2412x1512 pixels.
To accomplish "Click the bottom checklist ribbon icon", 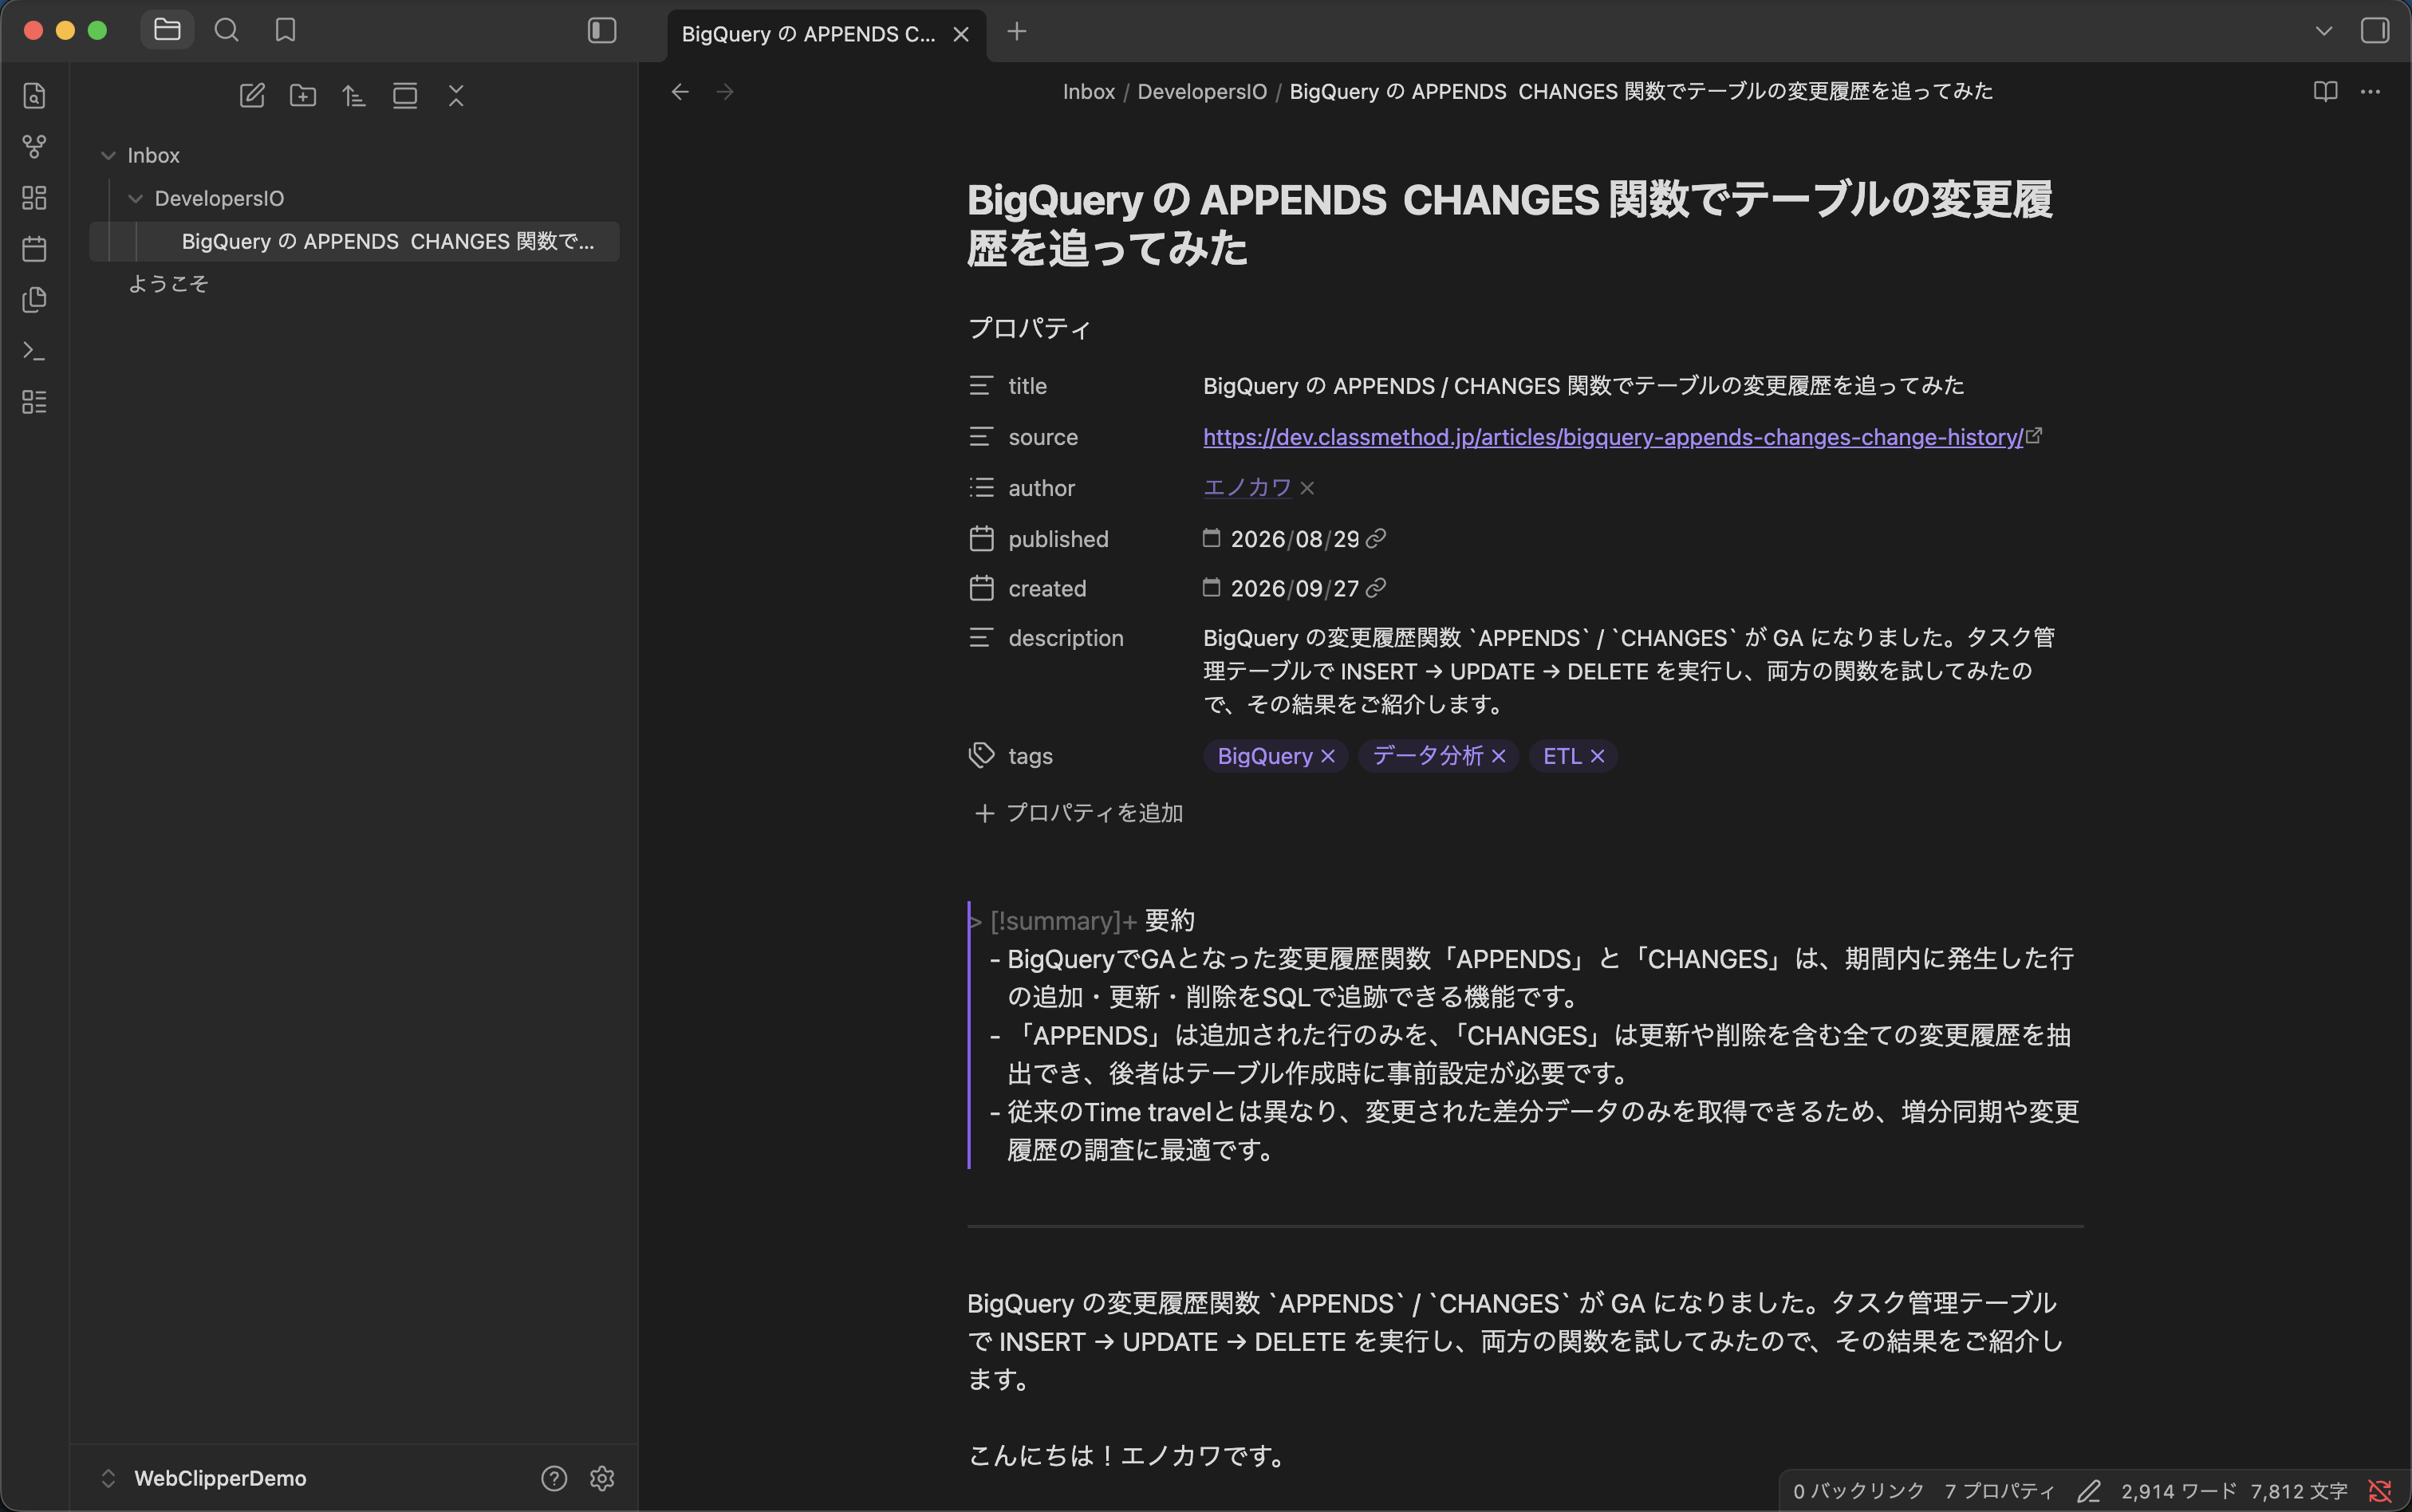I will pos(34,402).
